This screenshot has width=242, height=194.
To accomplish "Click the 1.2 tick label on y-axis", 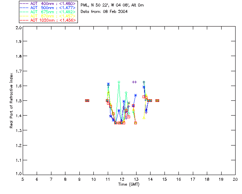I will 19,145.
